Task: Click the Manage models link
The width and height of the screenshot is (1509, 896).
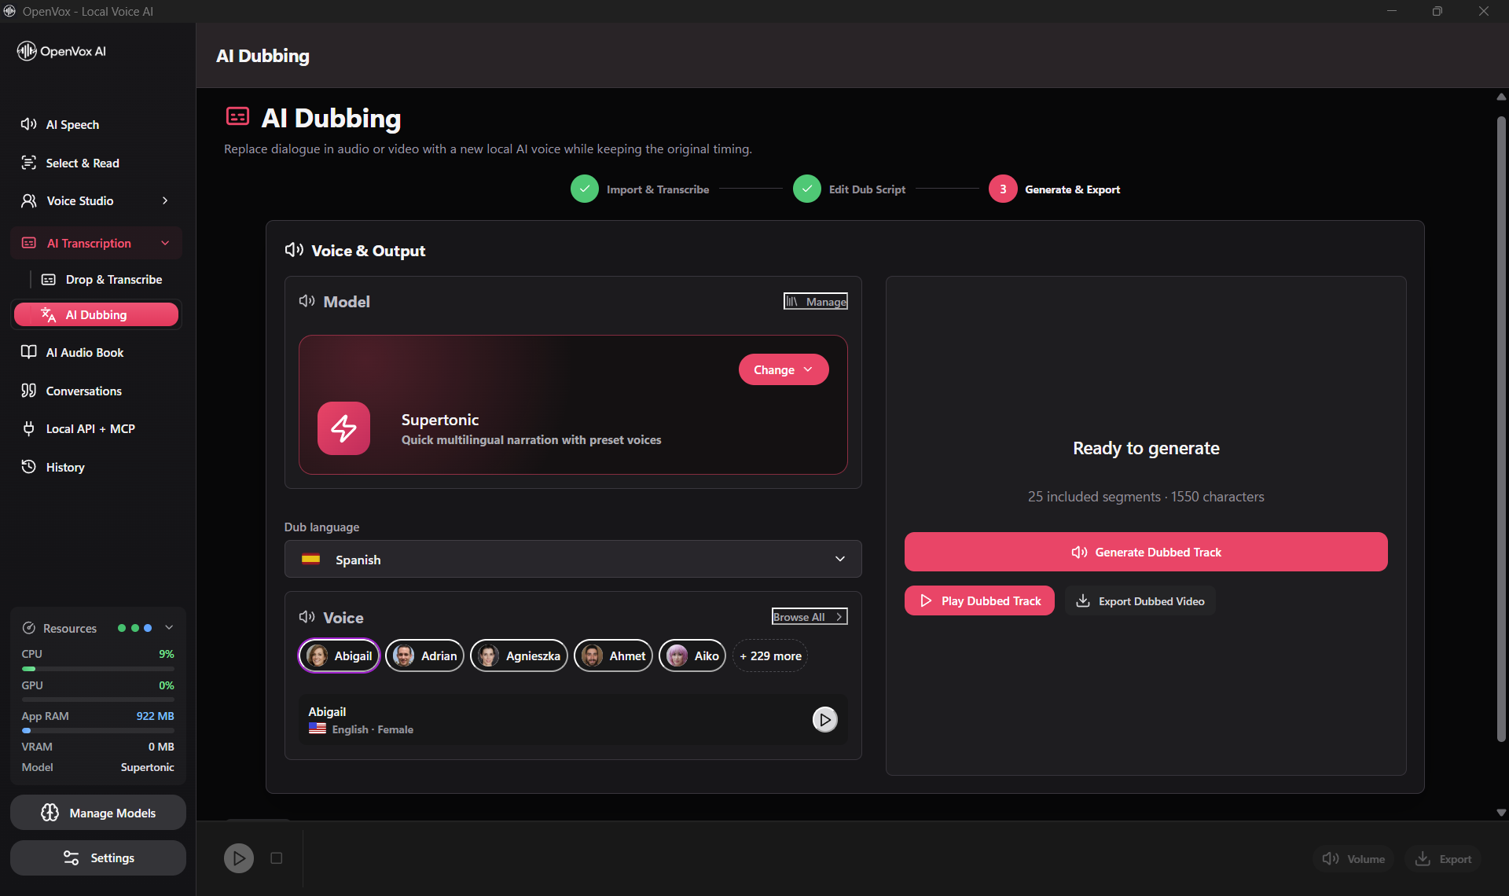Action: coord(816,301)
